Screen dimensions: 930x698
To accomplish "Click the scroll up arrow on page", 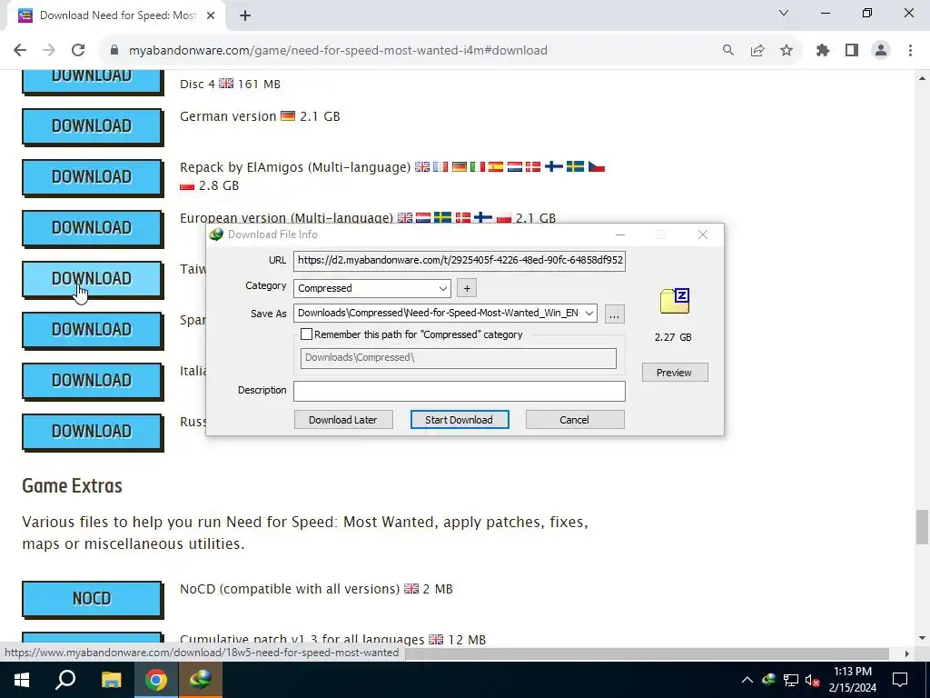I will coord(922,78).
